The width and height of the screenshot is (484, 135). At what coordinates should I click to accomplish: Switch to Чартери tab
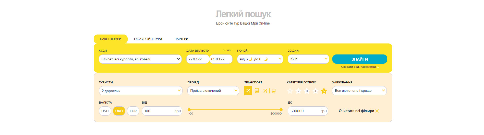181,39
